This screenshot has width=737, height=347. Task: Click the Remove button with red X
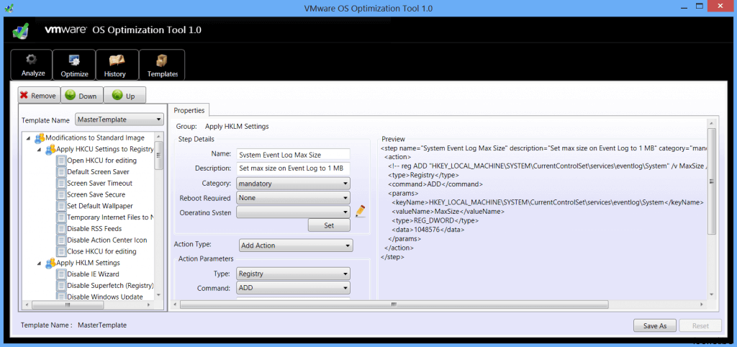[39, 96]
